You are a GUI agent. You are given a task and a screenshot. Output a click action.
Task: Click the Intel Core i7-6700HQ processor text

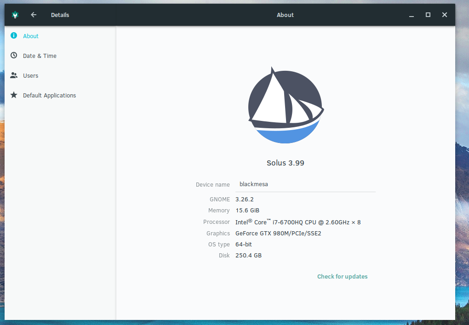click(298, 222)
